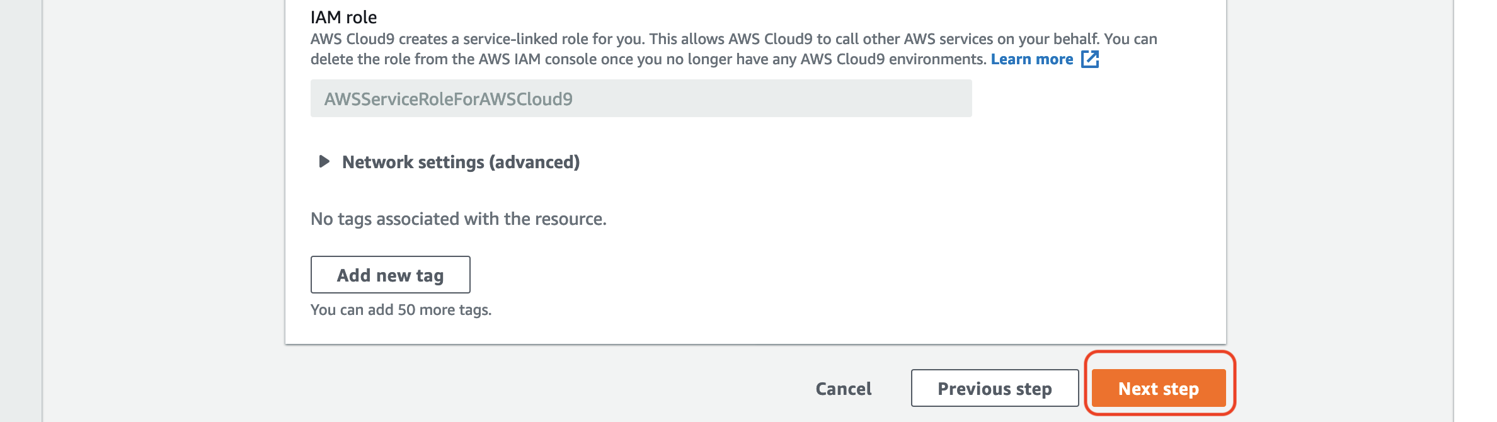The image size is (1497, 422).
Task: Continue with the orange Next step button
Action: 1159,388
